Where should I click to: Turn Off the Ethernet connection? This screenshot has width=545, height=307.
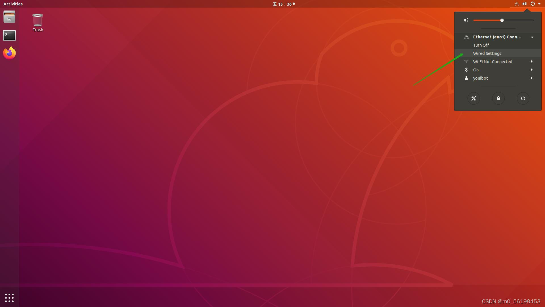click(481, 45)
